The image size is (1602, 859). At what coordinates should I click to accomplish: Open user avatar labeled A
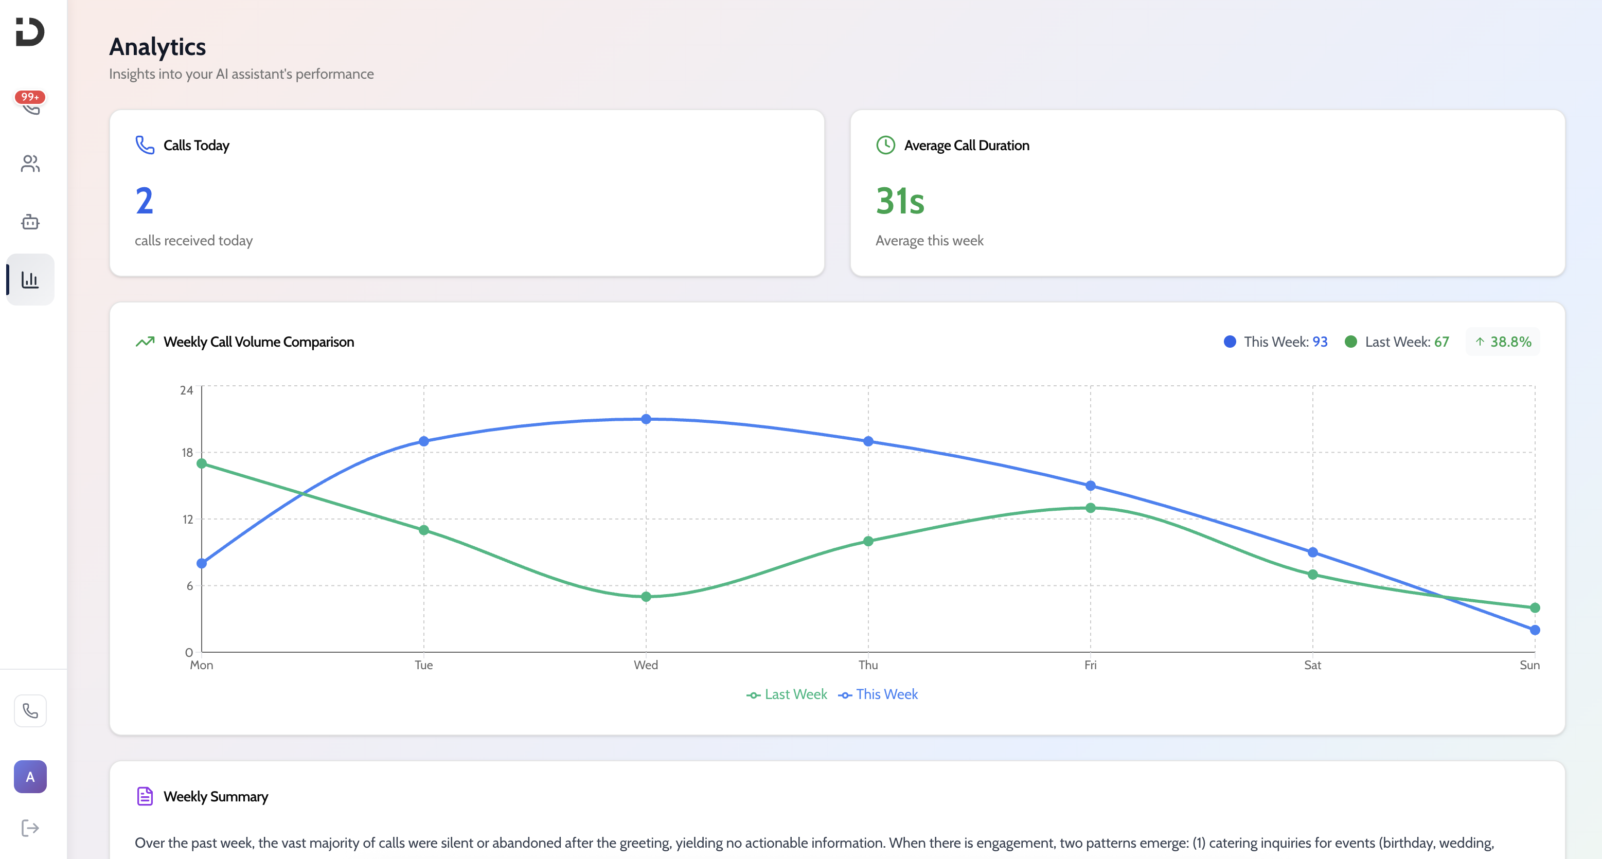pyautogui.click(x=30, y=776)
